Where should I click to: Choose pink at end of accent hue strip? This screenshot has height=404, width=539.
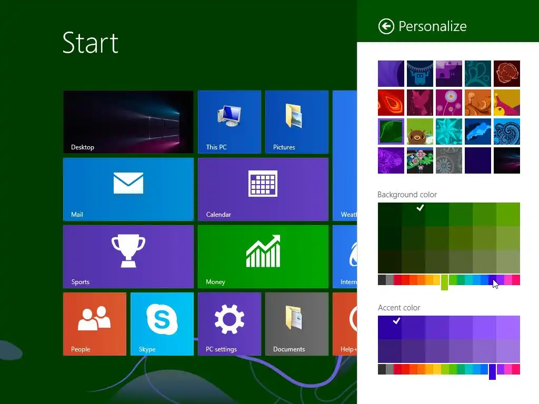[516, 369]
